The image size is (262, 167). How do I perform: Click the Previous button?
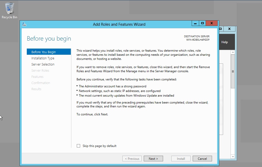coord(132,159)
